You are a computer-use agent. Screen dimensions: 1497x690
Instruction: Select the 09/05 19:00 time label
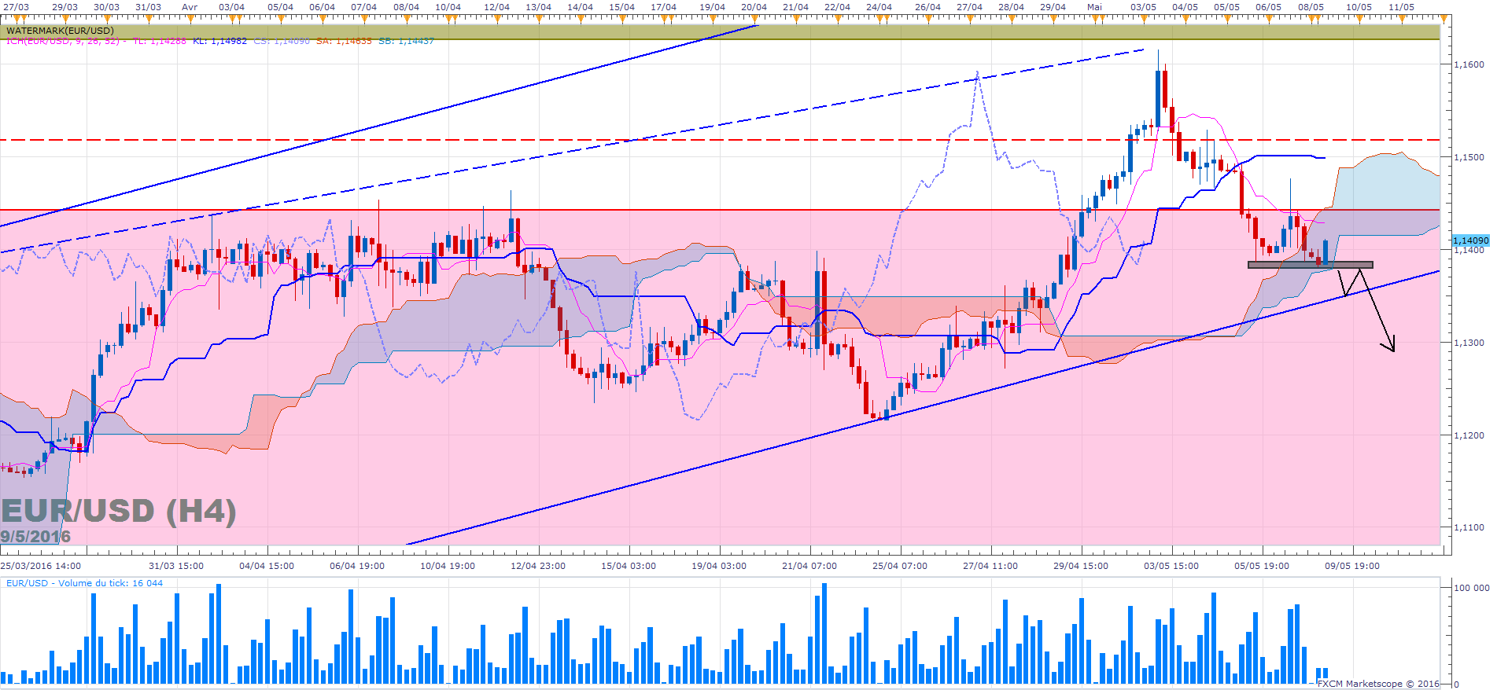tap(1352, 566)
